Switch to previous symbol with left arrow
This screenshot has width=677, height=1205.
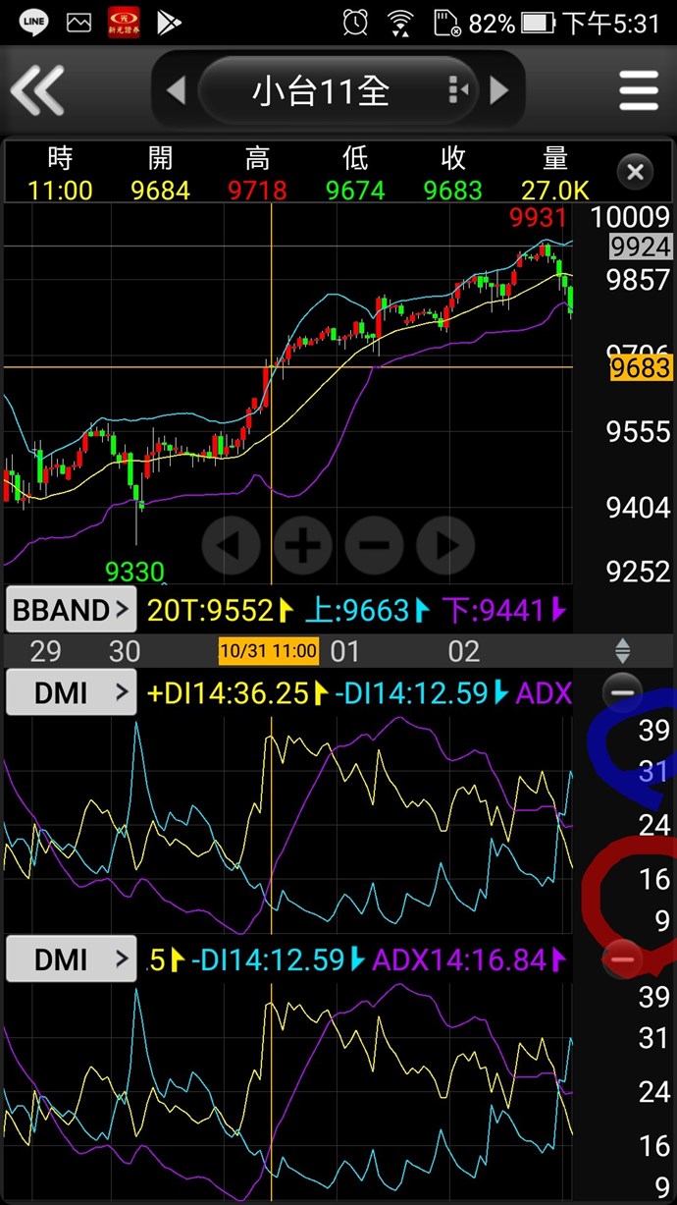[x=177, y=91]
